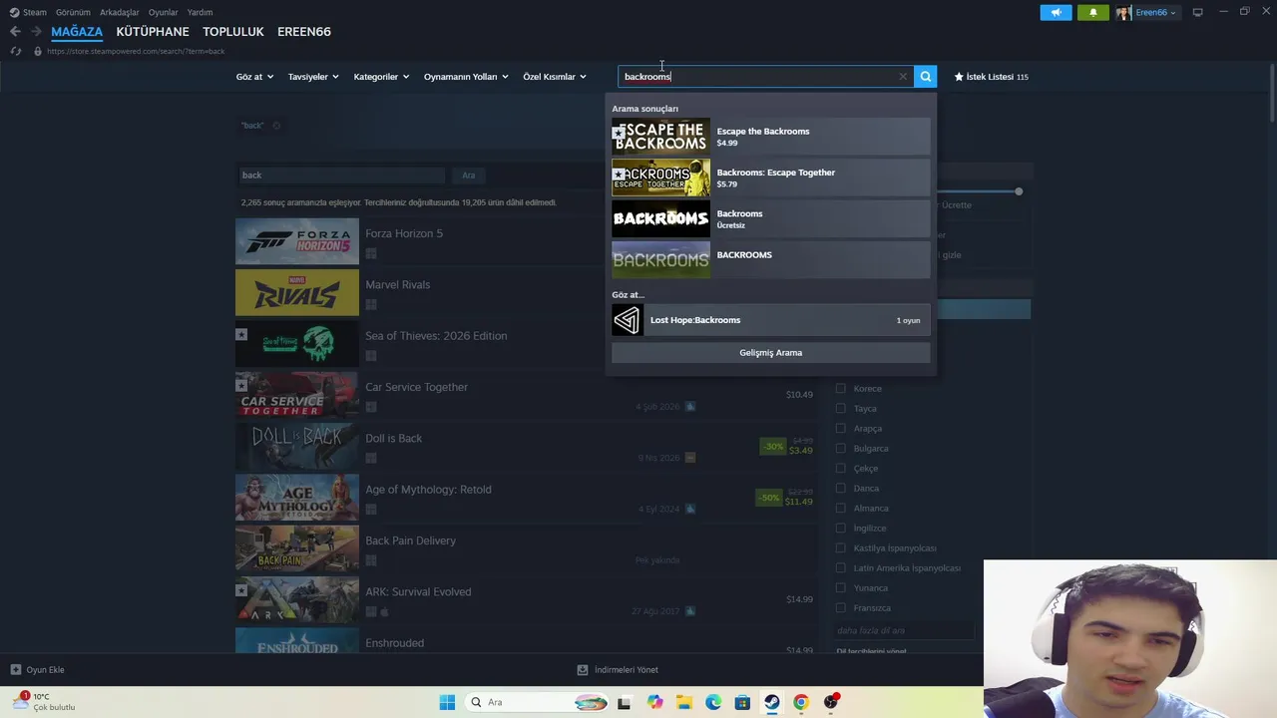Image resolution: width=1277 pixels, height=718 pixels.
Task: Click the İndirmeleri Yönet download icon
Action: click(x=583, y=670)
